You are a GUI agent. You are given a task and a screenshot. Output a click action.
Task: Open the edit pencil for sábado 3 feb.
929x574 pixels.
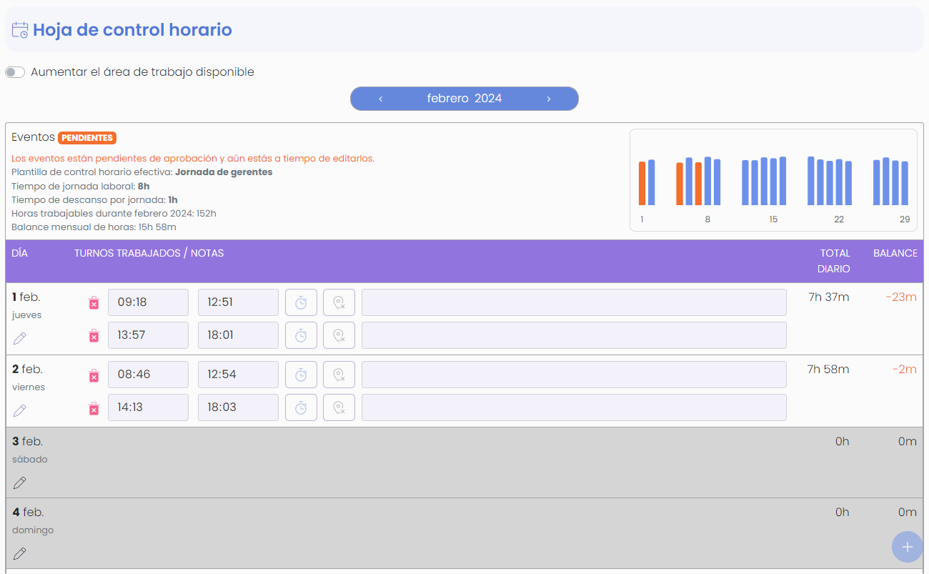(19, 482)
